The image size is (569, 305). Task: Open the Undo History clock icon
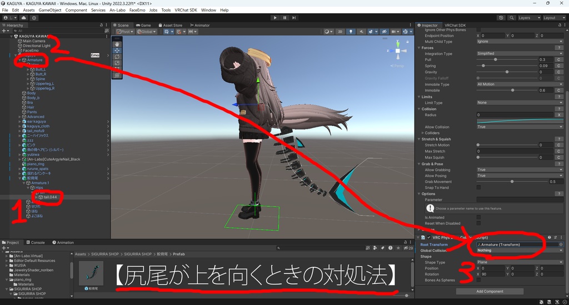[x=501, y=18]
